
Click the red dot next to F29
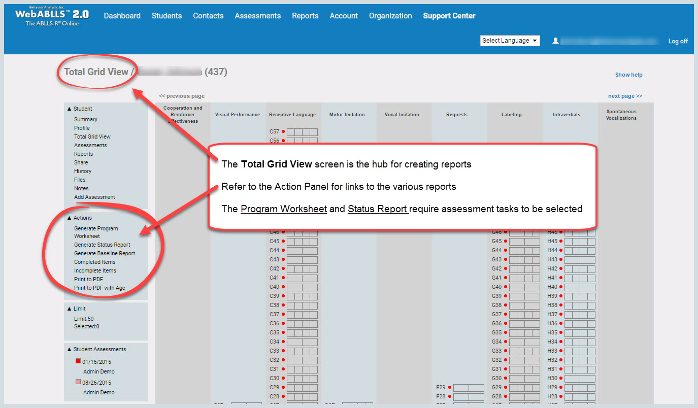[450, 387]
